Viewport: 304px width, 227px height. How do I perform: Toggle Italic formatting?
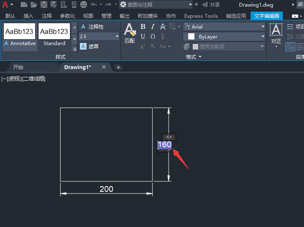153,26
